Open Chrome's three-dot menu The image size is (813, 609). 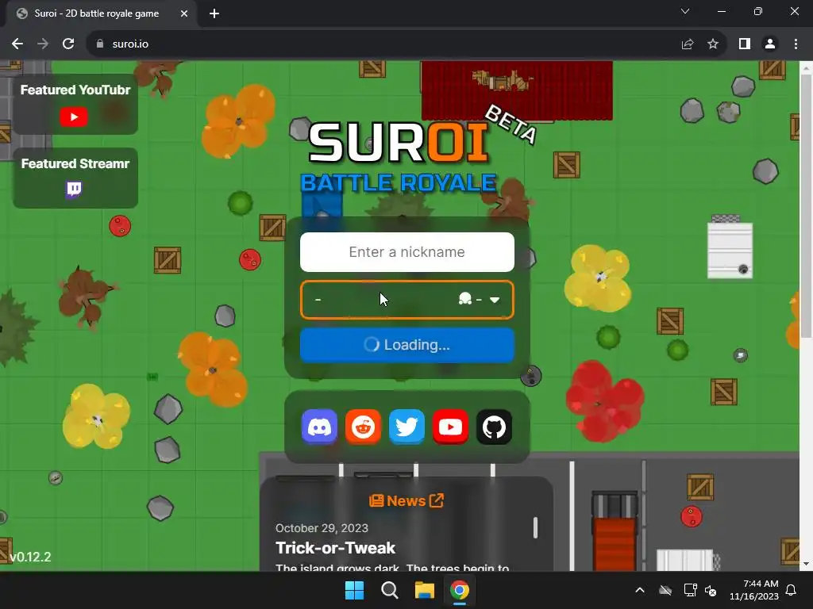click(x=796, y=44)
